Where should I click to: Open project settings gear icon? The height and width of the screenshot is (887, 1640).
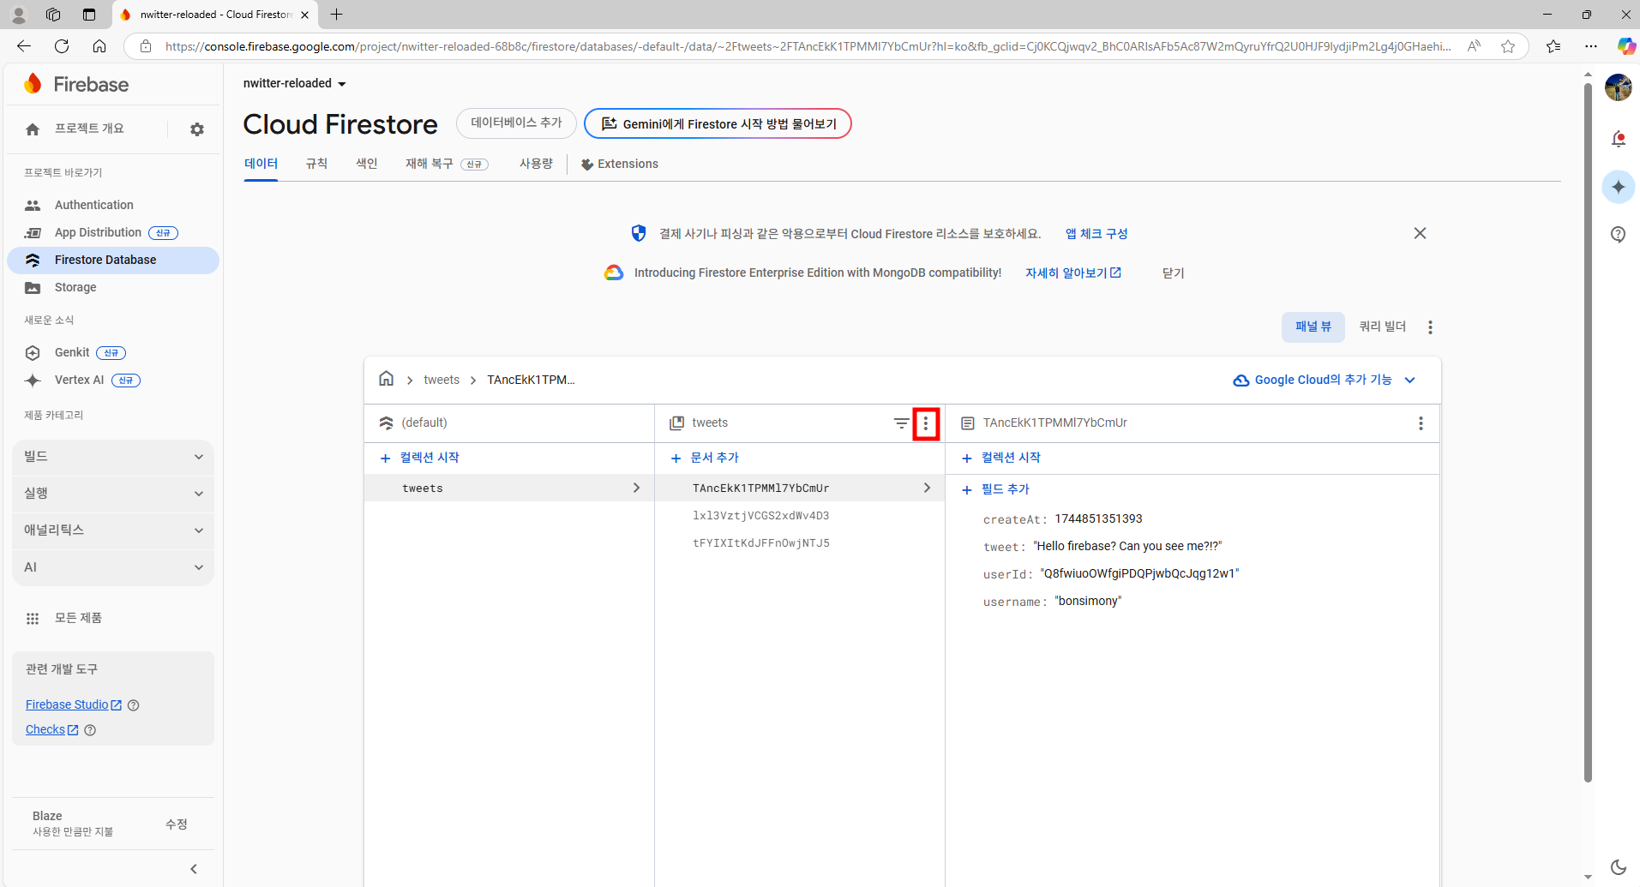click(x=197, y=129)
